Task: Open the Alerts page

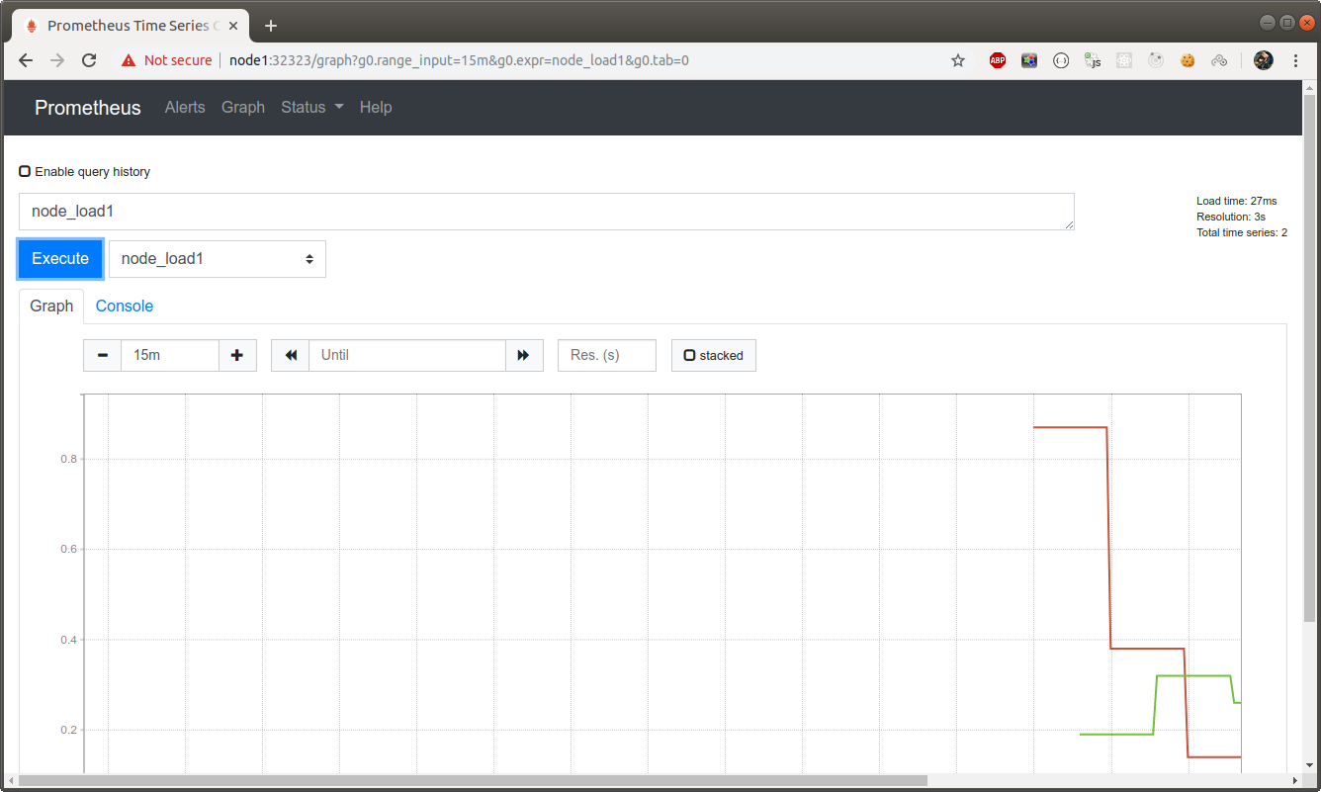Action: coord(185,107)
